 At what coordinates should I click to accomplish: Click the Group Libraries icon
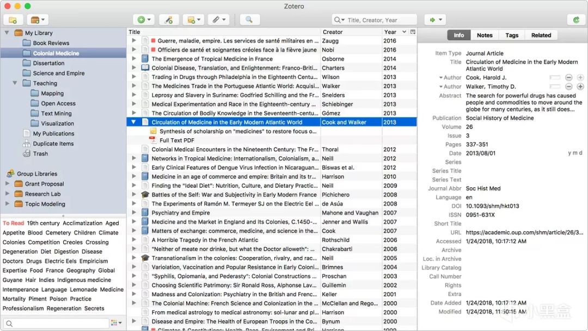click(10, 174)
